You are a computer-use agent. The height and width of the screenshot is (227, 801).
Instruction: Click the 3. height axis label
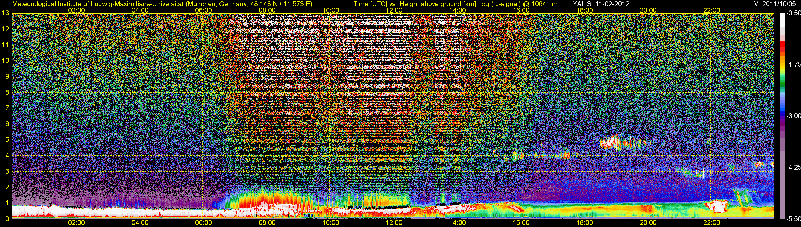[x=8, y=171]
